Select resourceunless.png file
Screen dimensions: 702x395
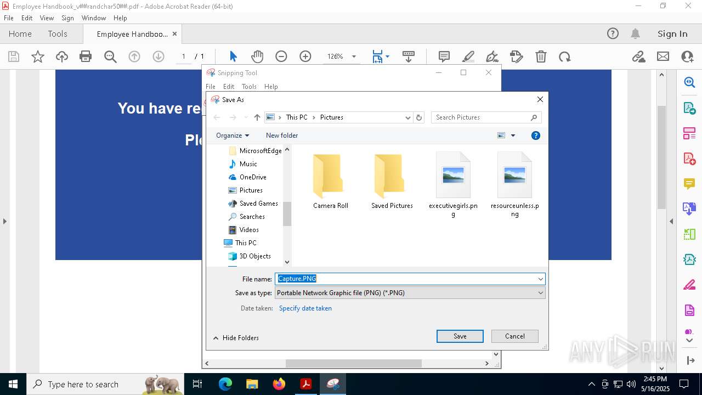point(515,185)
